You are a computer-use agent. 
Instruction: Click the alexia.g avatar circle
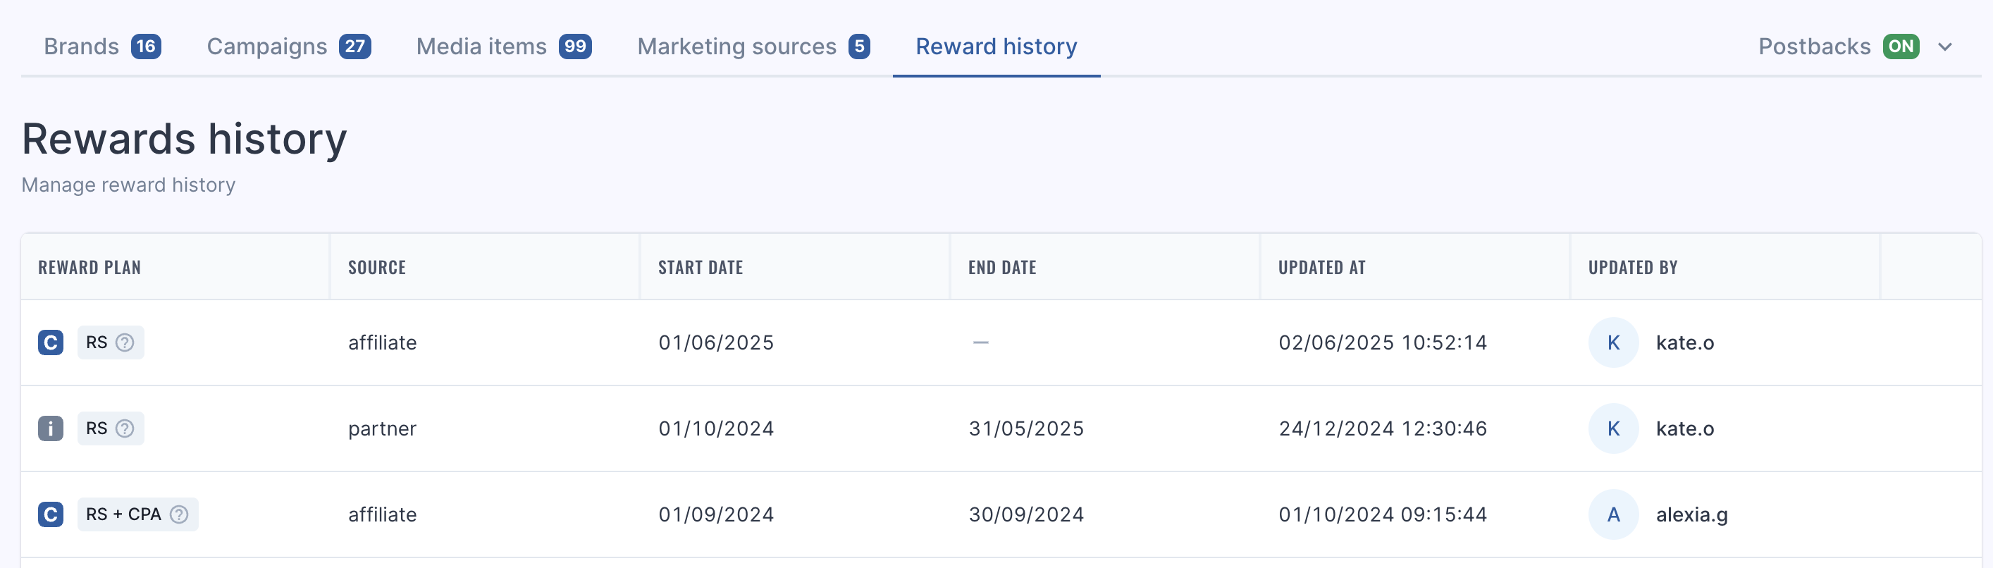coord(1613,514)
